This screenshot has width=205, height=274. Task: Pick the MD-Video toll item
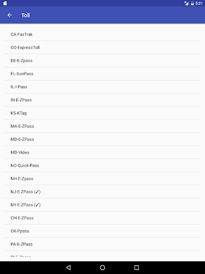[x=102, y=152]
